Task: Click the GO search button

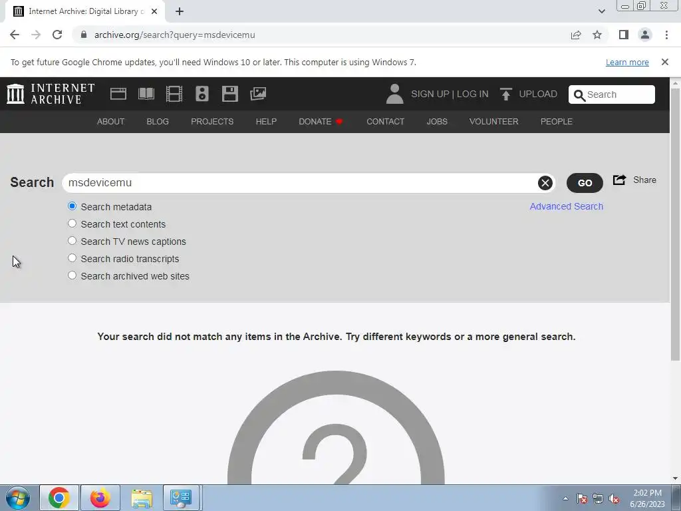Action: tap(585, 183)
